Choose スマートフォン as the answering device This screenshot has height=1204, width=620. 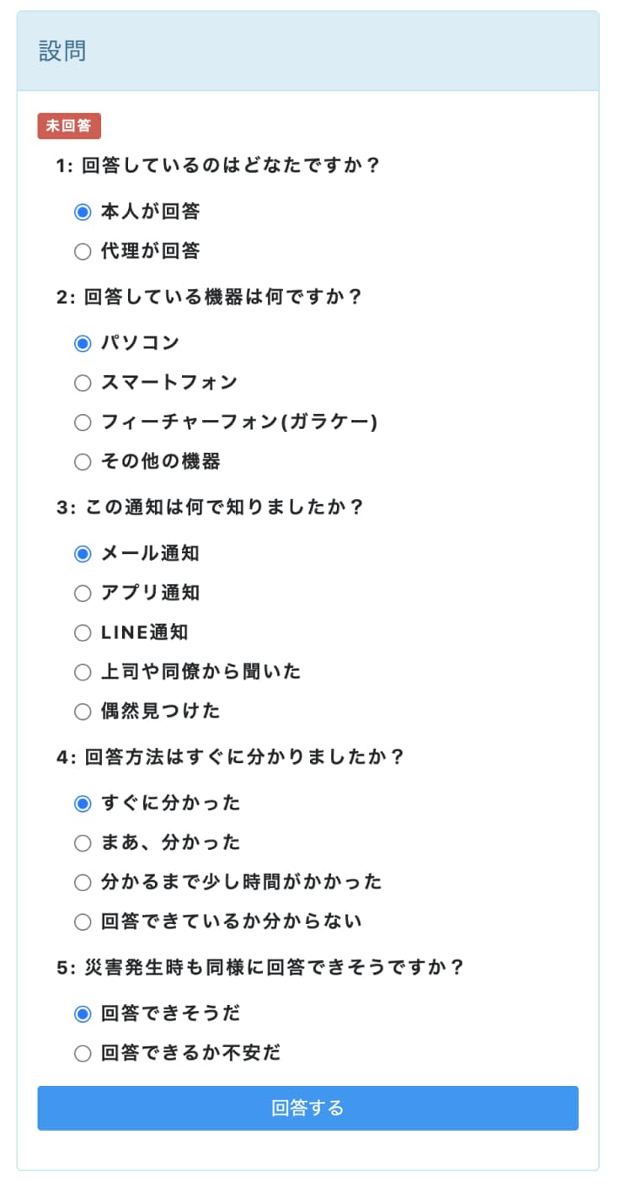coord(82,382)
